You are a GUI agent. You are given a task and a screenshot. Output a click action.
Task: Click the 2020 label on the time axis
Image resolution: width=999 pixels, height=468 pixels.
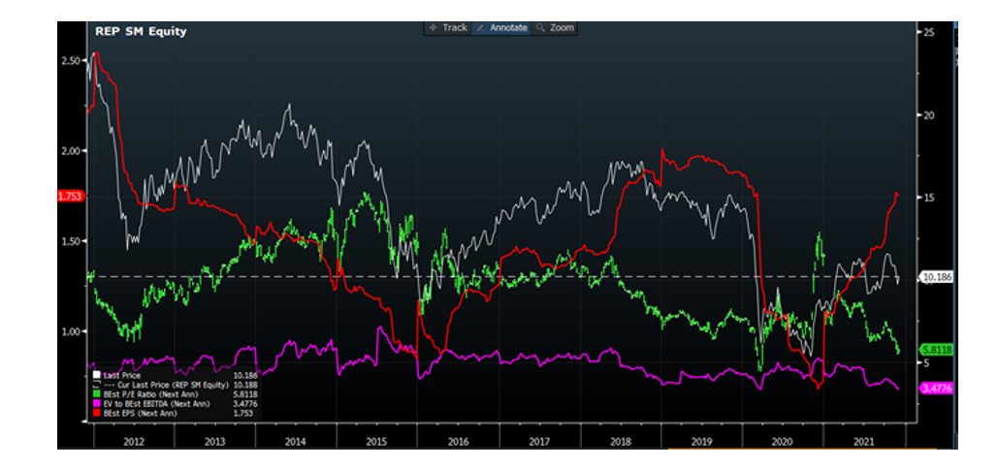pyautogui.click(x=783, y=441)
